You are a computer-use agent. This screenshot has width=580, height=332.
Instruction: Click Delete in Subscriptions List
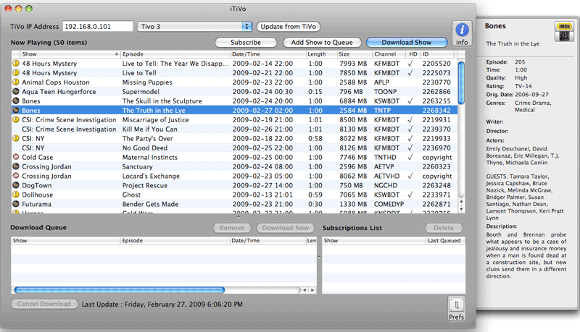(444, 228)
